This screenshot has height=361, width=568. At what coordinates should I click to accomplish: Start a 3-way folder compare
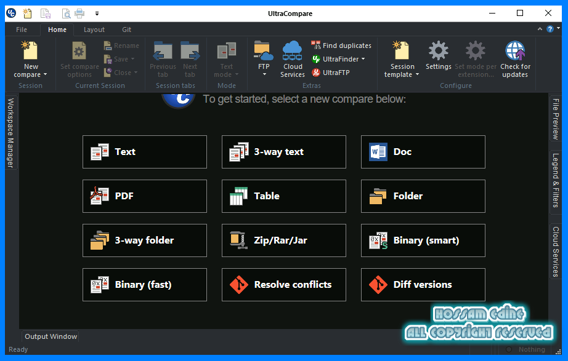tap(145, 240)
